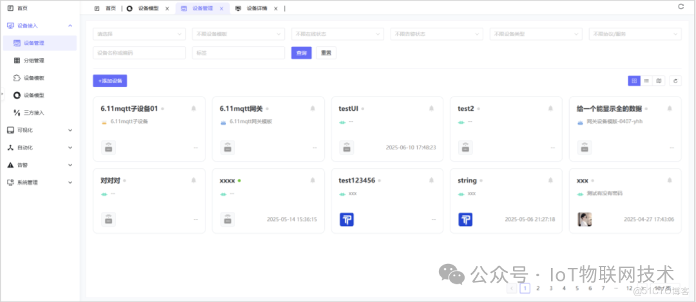Switch to list view
The width and height of the screenshot is (696, 302).
pos(646,80)
